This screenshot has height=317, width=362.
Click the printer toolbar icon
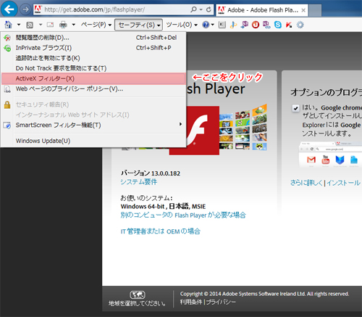[63, 25]
